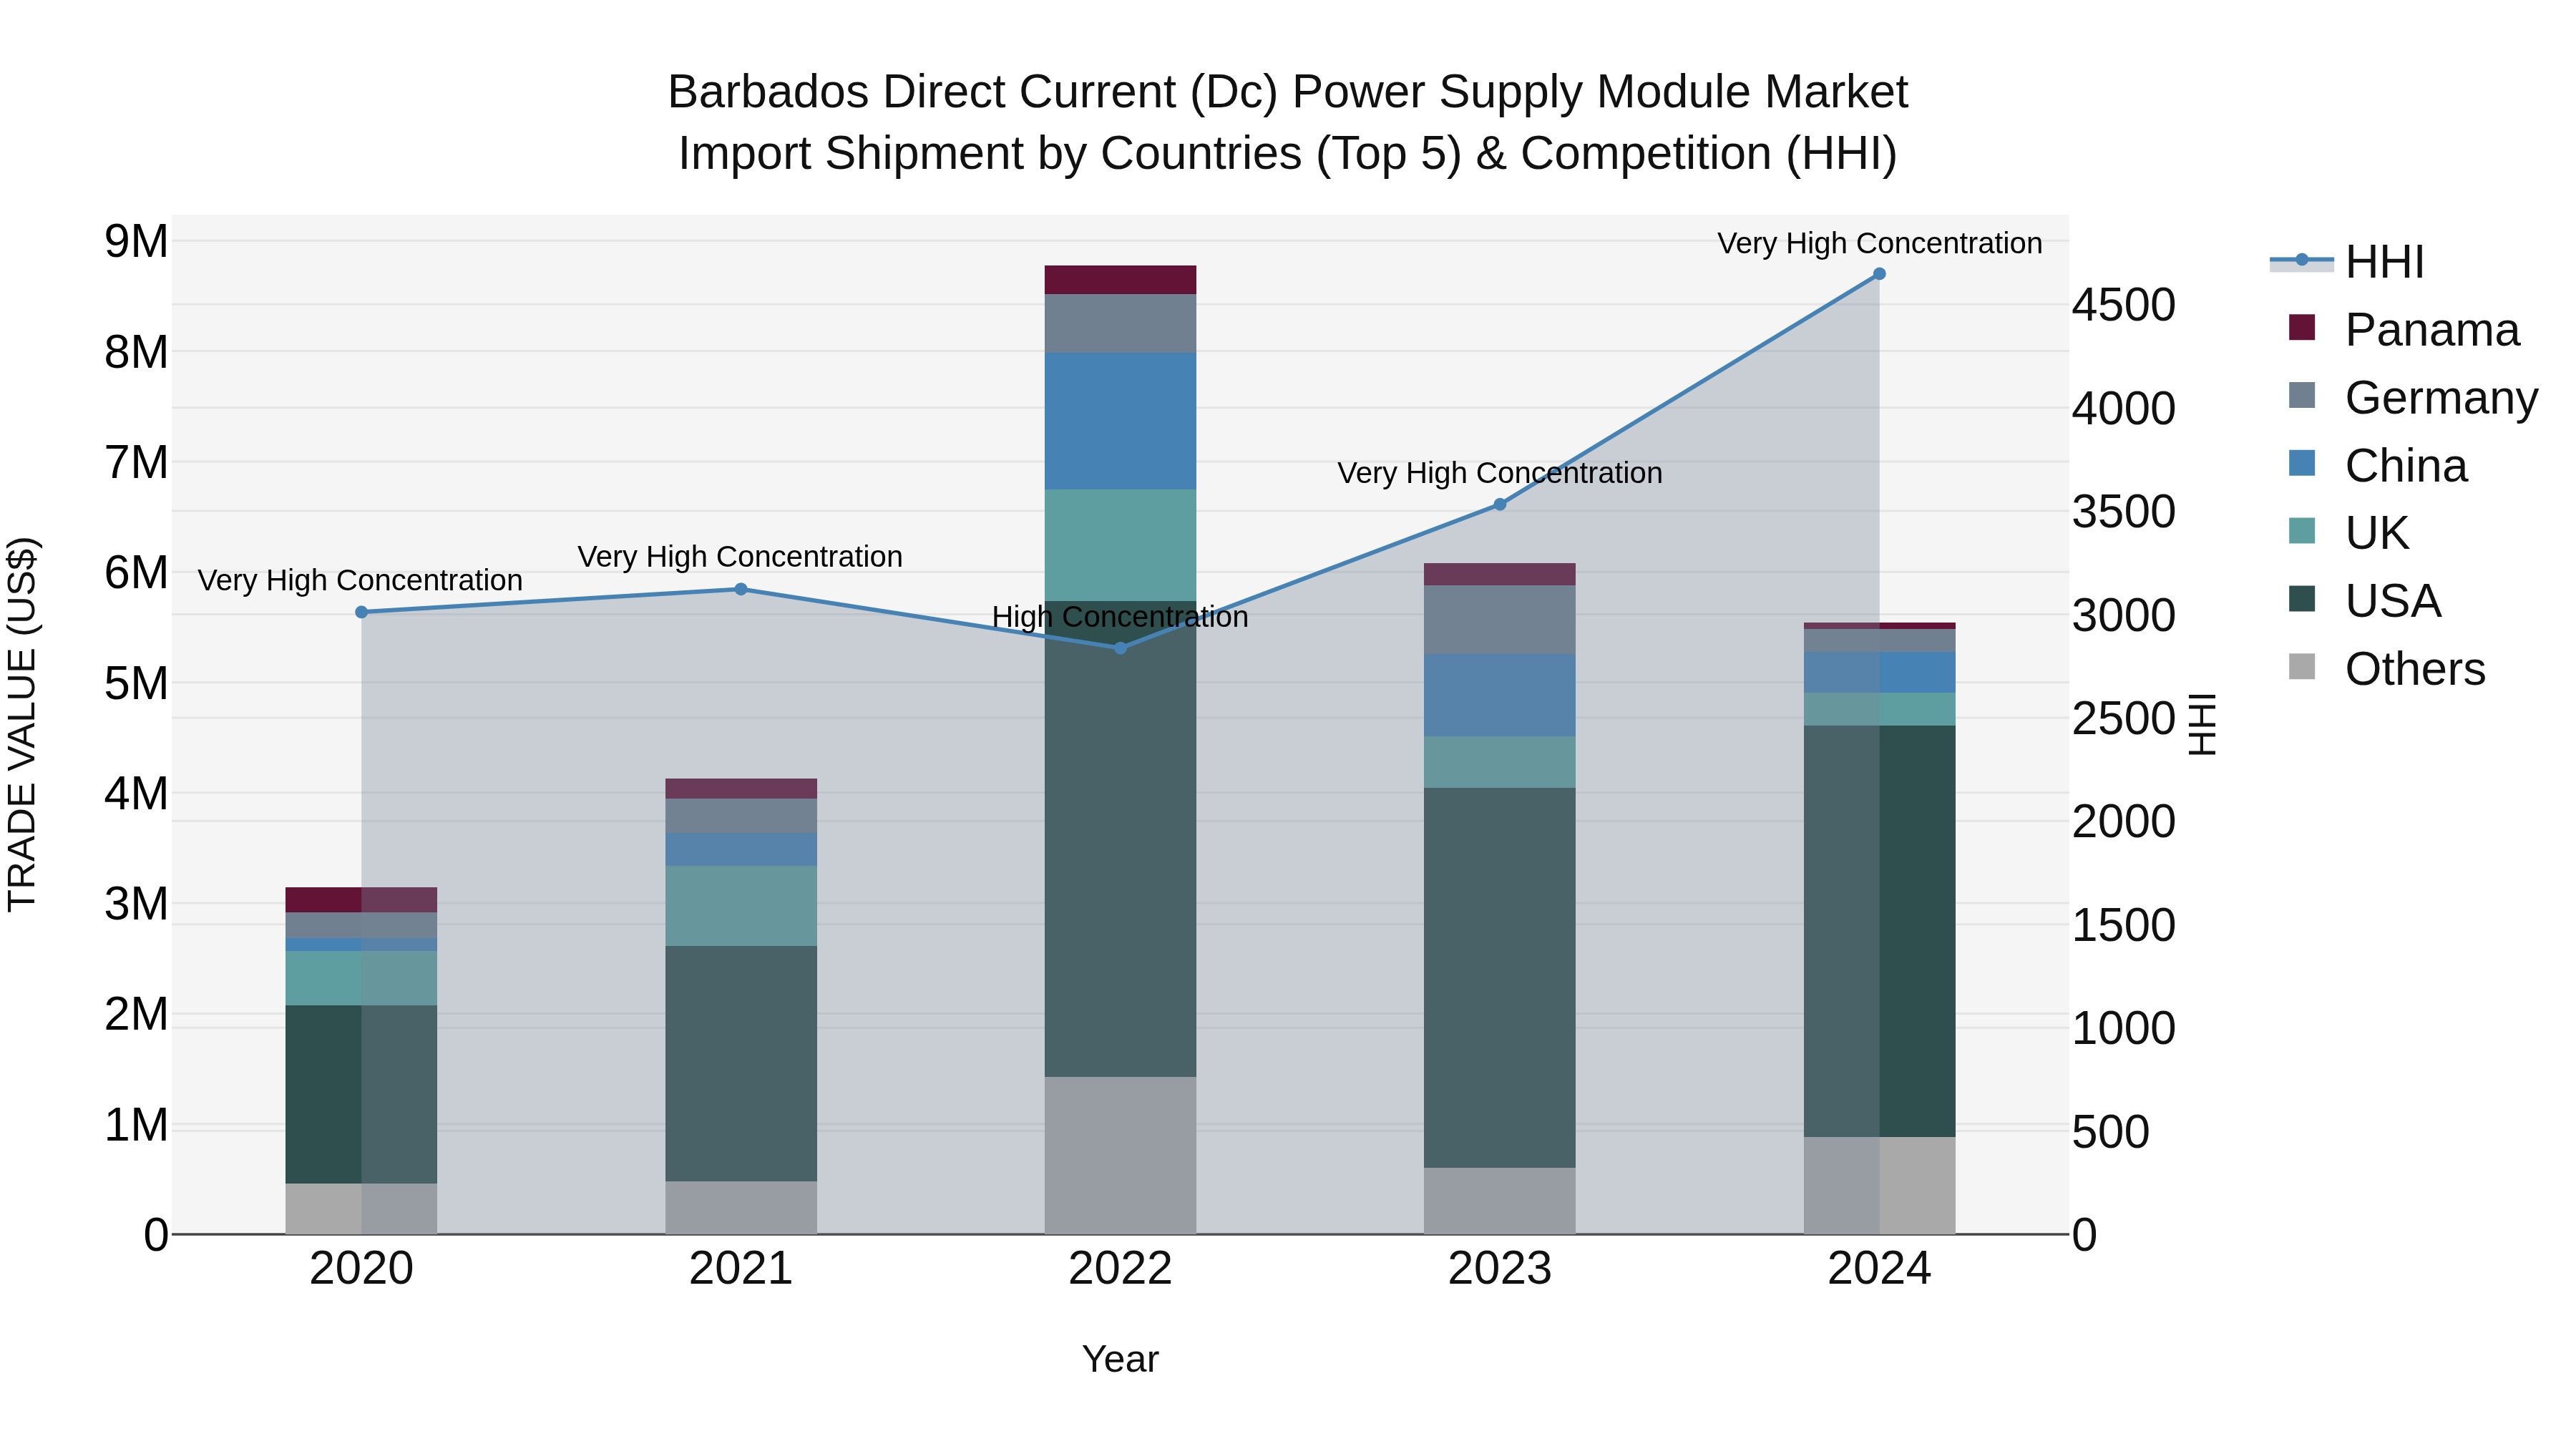The height and width of the screenshot is (1449, 2576).
Task: Click the 2020 HHI data point
Action: pyautogui.click(x=362, y=612)
